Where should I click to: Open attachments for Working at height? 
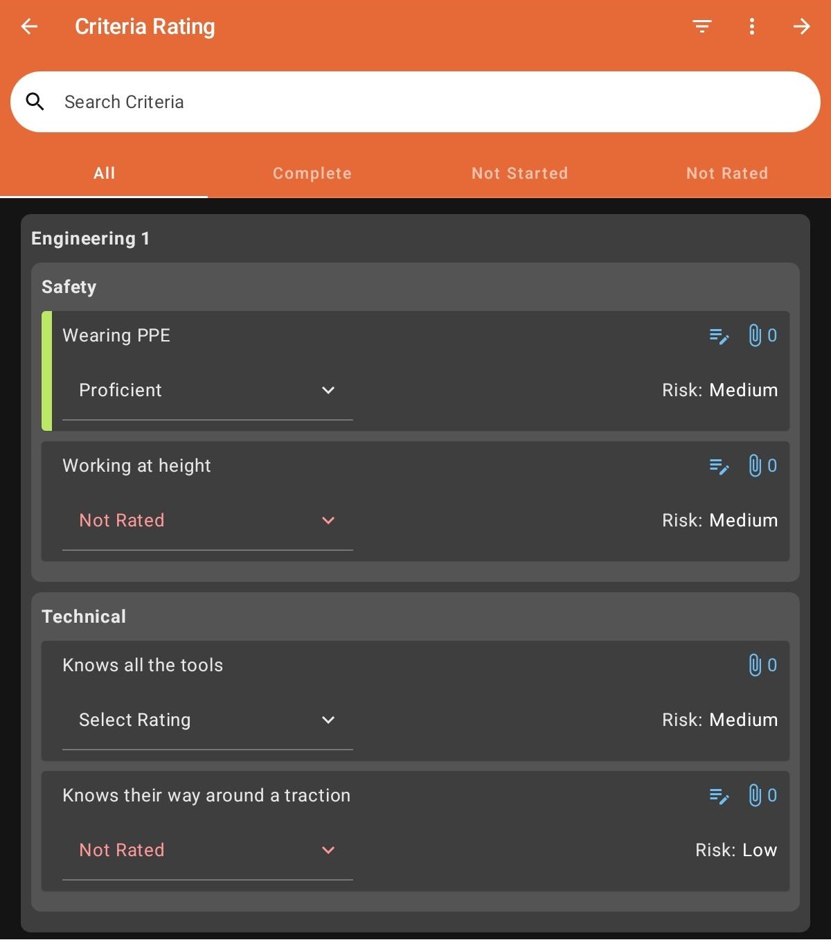[762, 466]
